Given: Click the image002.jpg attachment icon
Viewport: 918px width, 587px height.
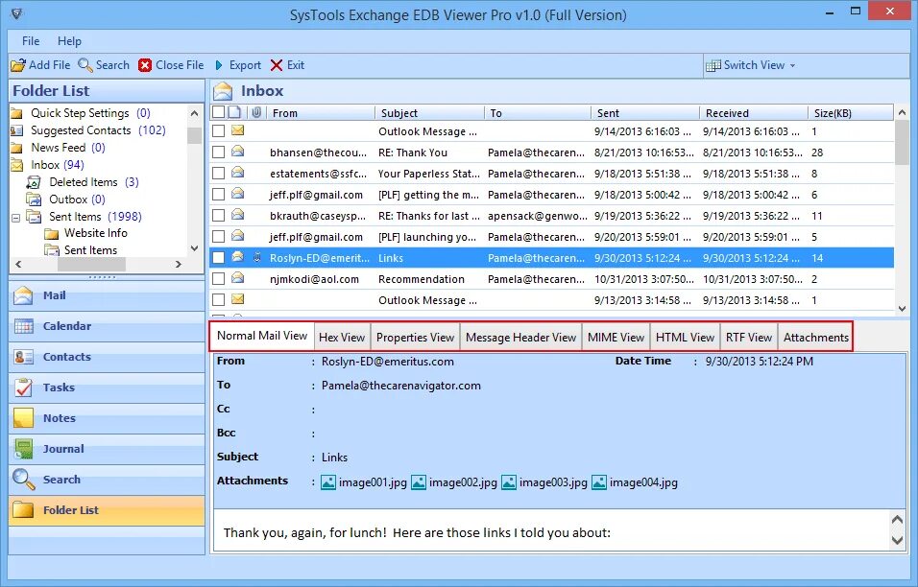Looking at the screenshot, I should (419, 482).
